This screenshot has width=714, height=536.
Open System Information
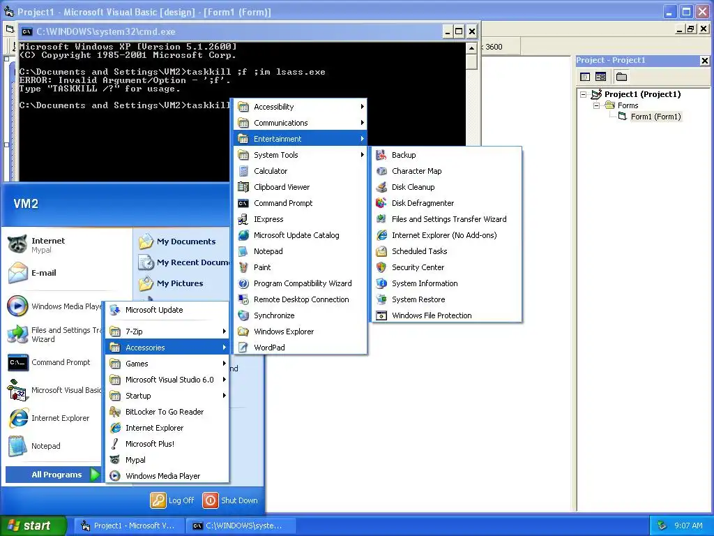click(447, 283)
